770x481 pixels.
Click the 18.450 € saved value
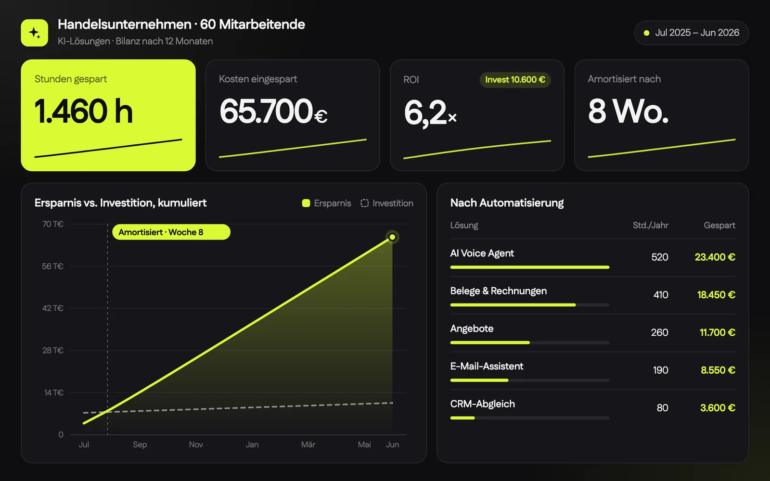click(x=716, y=295)
